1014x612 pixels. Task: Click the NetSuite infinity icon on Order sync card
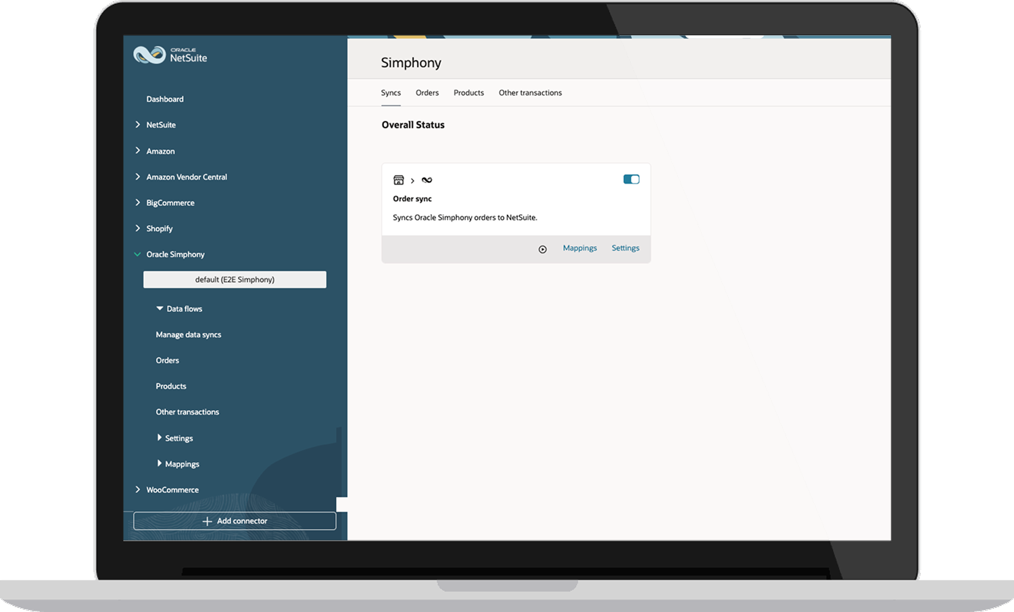click(427, 180)
